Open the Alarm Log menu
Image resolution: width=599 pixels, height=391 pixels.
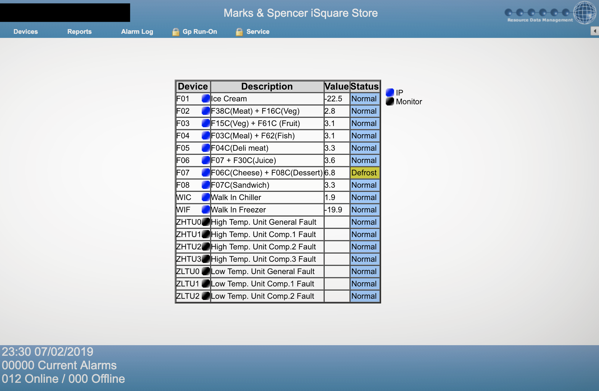tap(137, 32)
